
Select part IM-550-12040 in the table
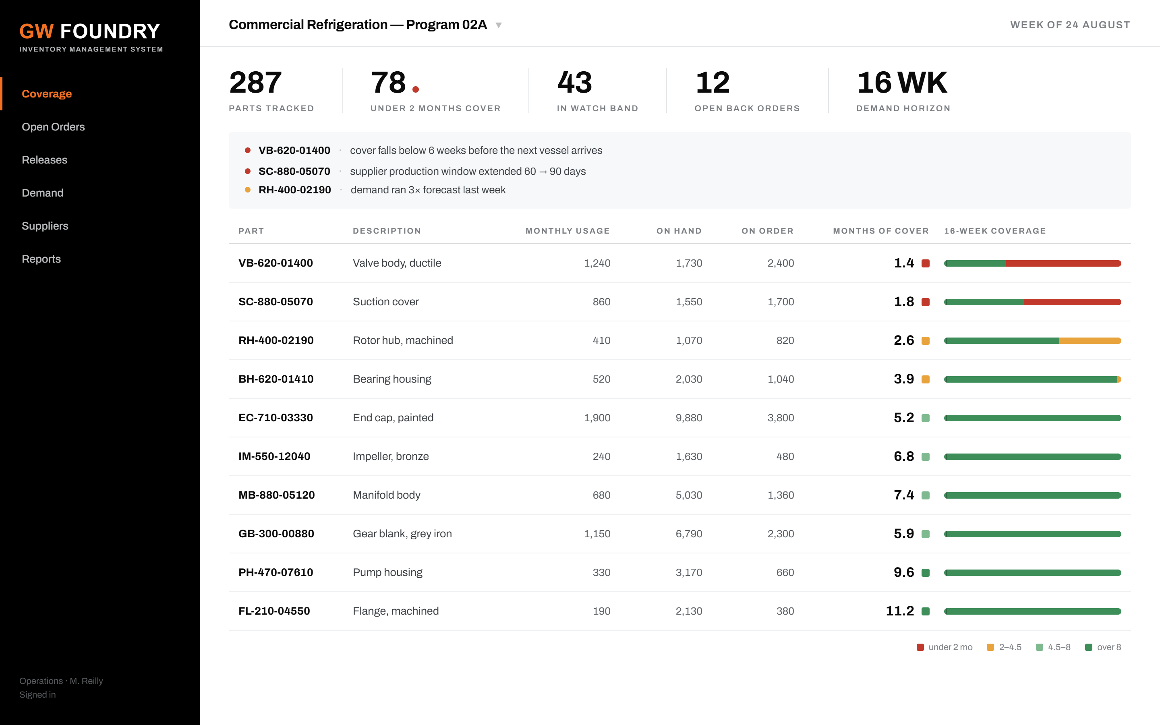(274, 456)
